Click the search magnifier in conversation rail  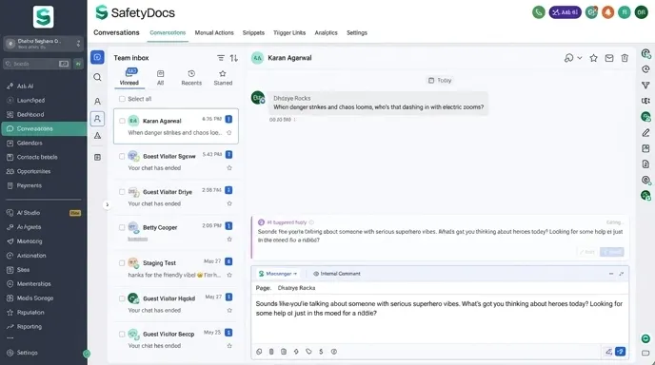(x=97, y=77)
